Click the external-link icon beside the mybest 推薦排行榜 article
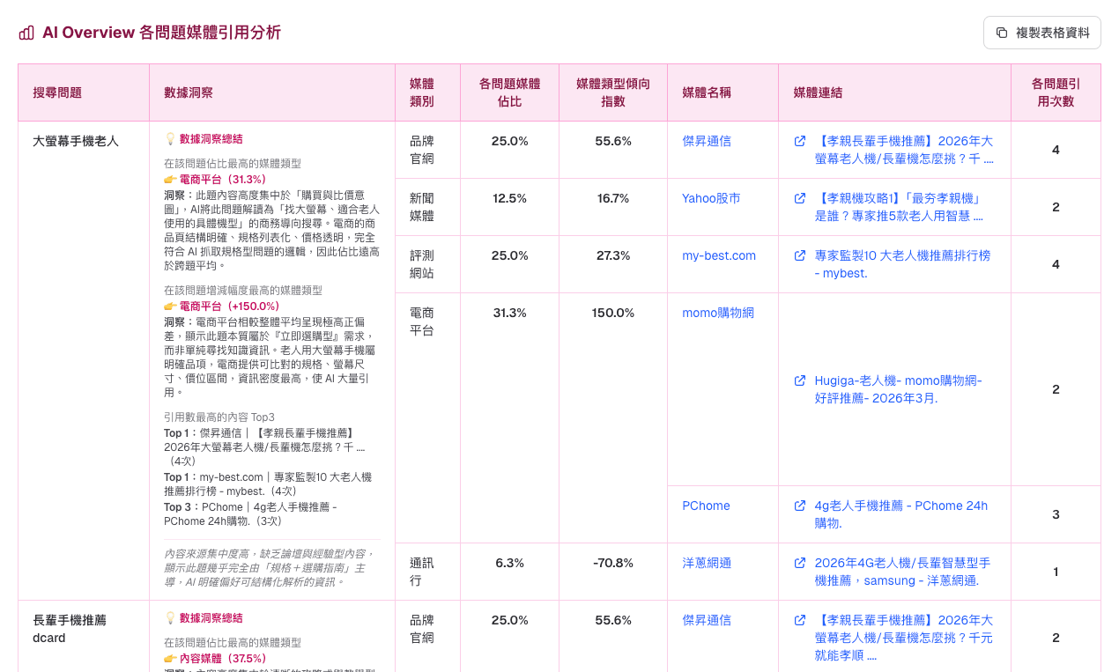This screenshot has height=672, width=1119. pyautogui.click(x=799, y=256)
